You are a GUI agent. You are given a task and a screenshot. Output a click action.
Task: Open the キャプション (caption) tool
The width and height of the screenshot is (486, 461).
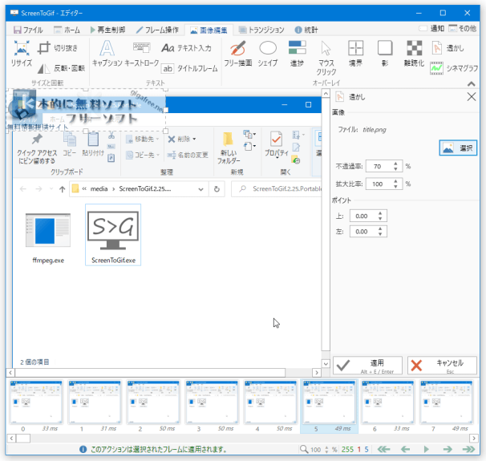click(x=107, y=53)
